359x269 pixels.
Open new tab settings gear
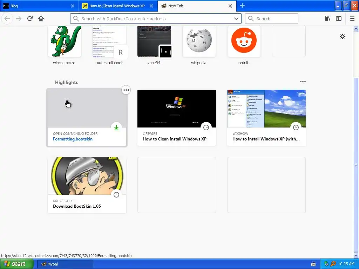pyautogui.click(x=342, y=36)
